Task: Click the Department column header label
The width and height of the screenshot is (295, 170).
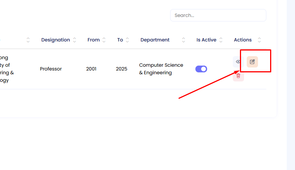Action: tap(155, 40)
